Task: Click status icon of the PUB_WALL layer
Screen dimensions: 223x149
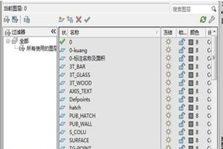Action: 62,124
